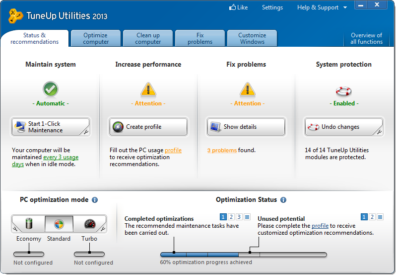Click the Turbo Not configured slider bar

tap(89, 254)
